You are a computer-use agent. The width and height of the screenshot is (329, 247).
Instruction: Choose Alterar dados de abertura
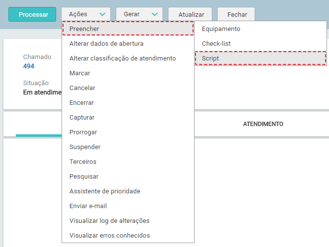click(128, 44)
